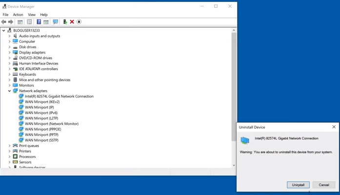Select the Monitors tree label
The width and height of the screenshot is (340, 195).
[26, 85]
